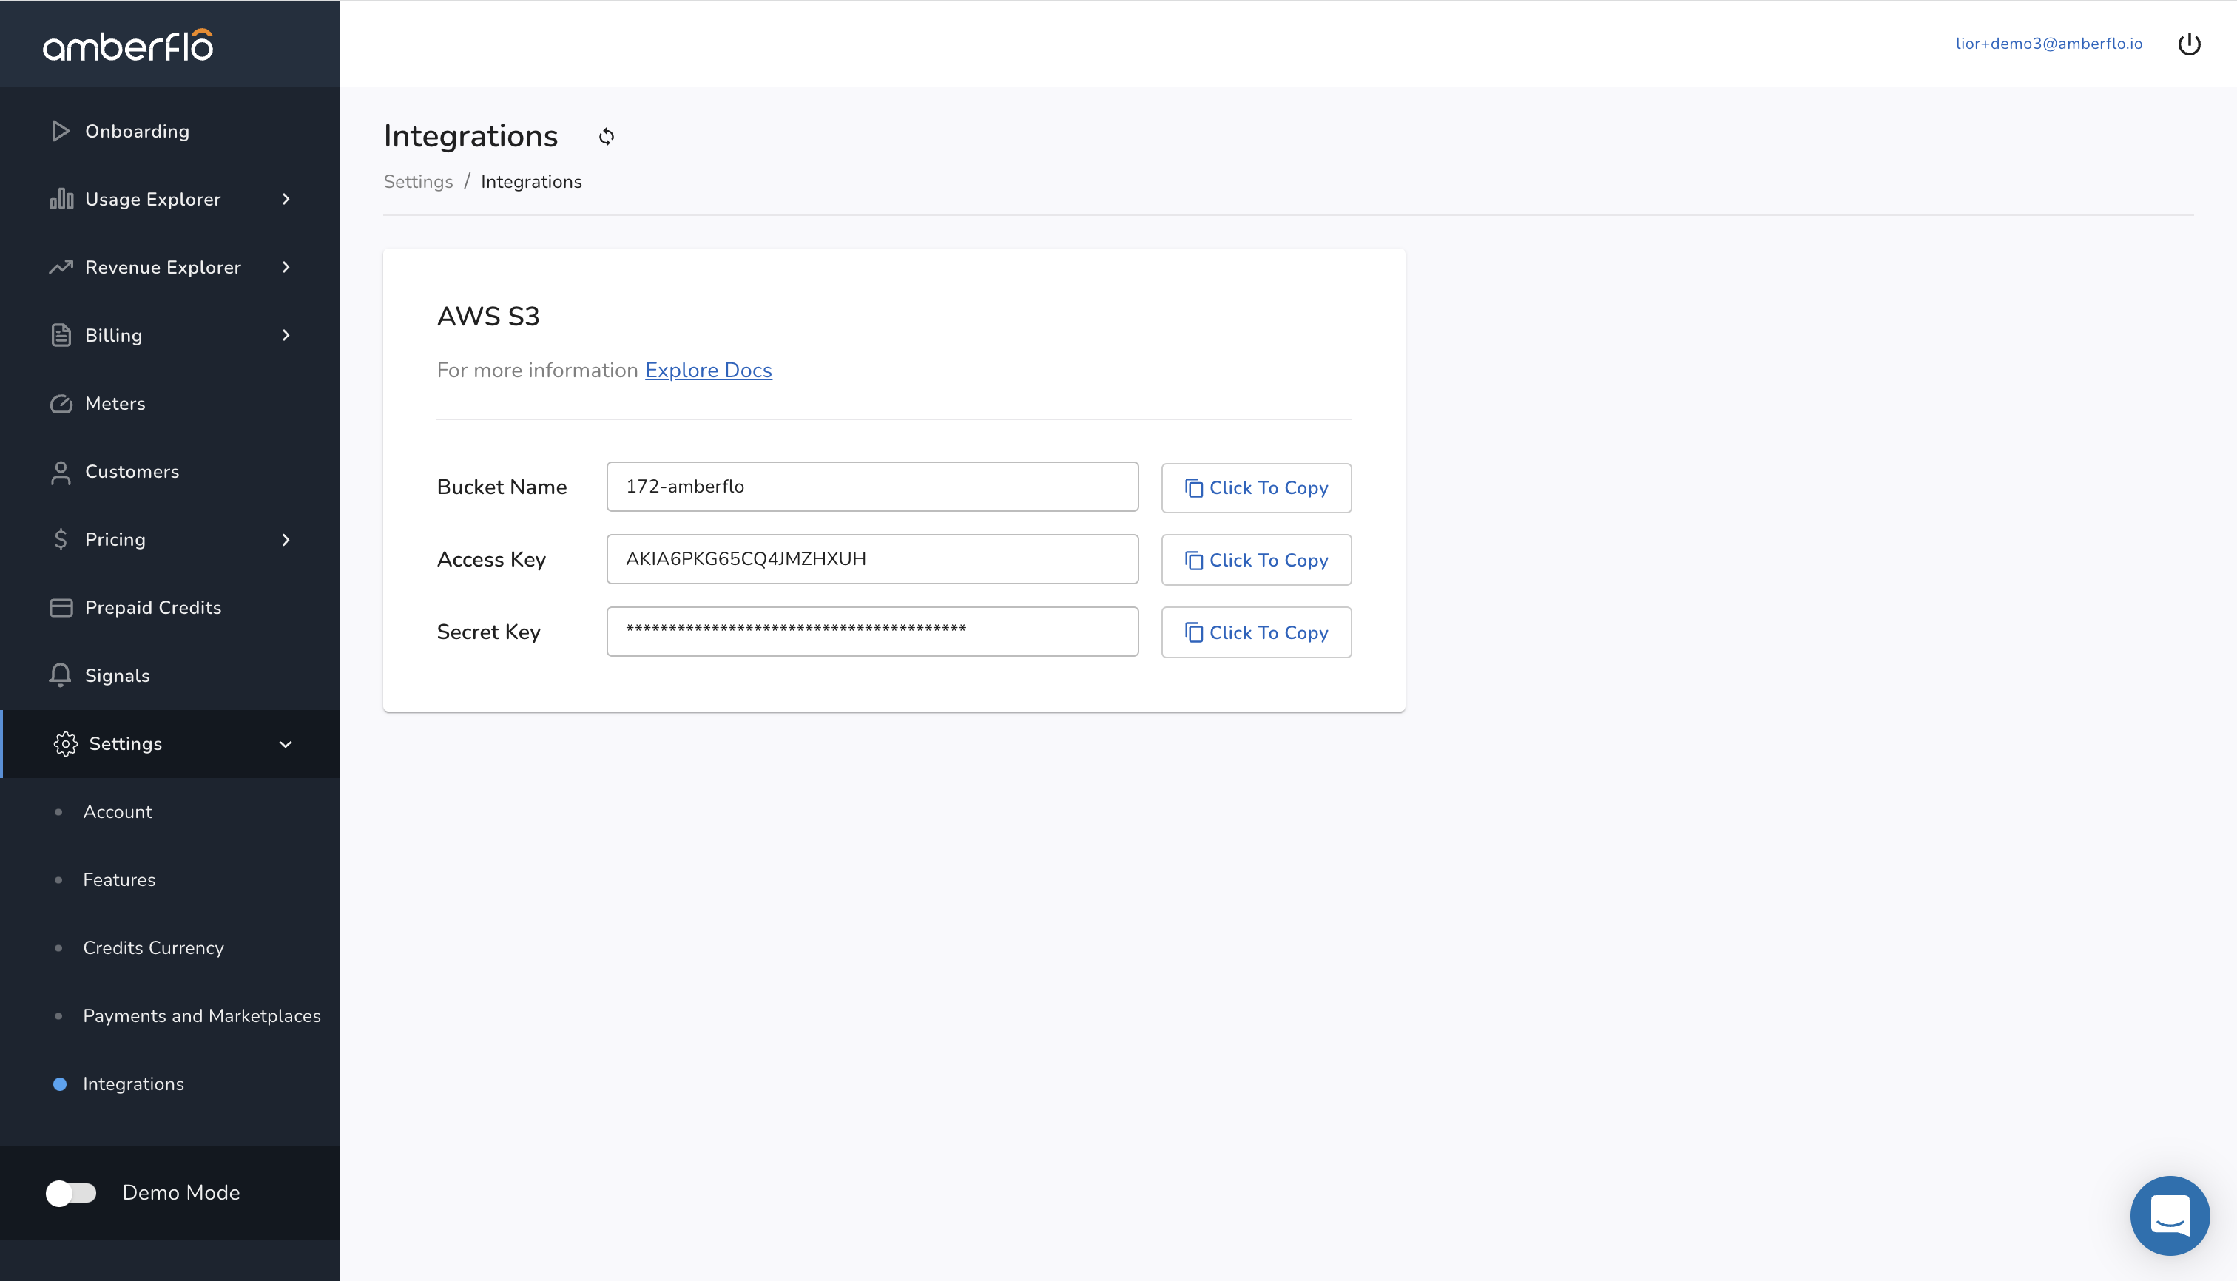Copy the Secret Key value
This screenshot has width=2237, height=1281.
pos(1256,632)
